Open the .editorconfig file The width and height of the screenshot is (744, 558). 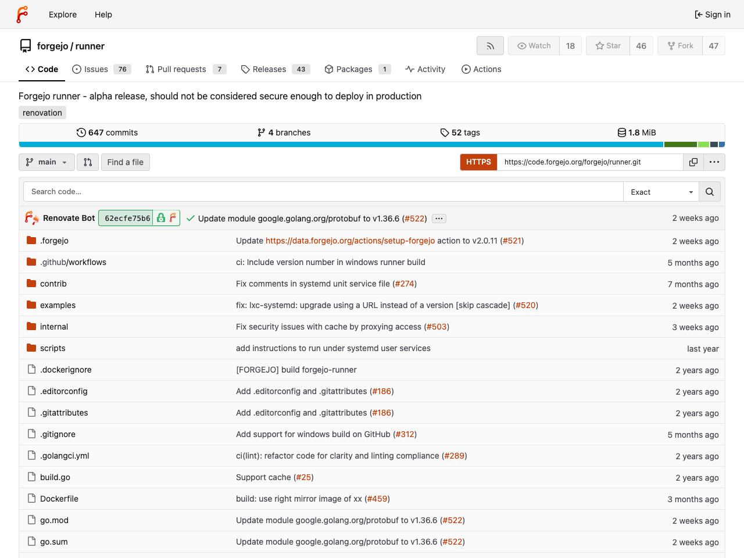64,391
